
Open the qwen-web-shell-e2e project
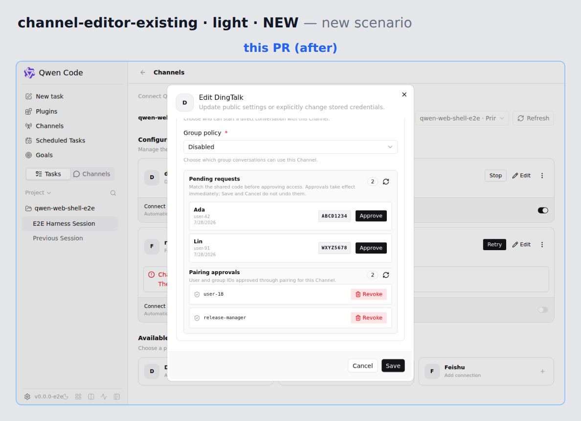(x=65, y=209)
